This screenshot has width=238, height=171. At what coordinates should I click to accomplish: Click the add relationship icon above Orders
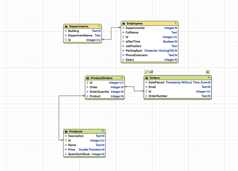(151, 72)
